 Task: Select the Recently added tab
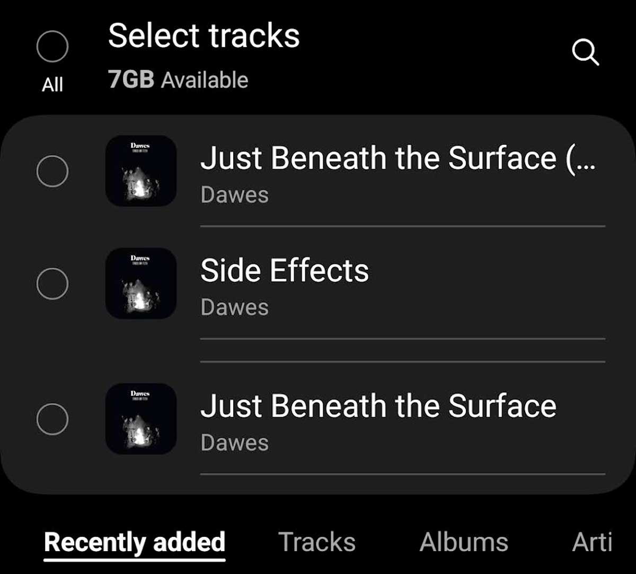pyautogui.click(x=135, y=541)
